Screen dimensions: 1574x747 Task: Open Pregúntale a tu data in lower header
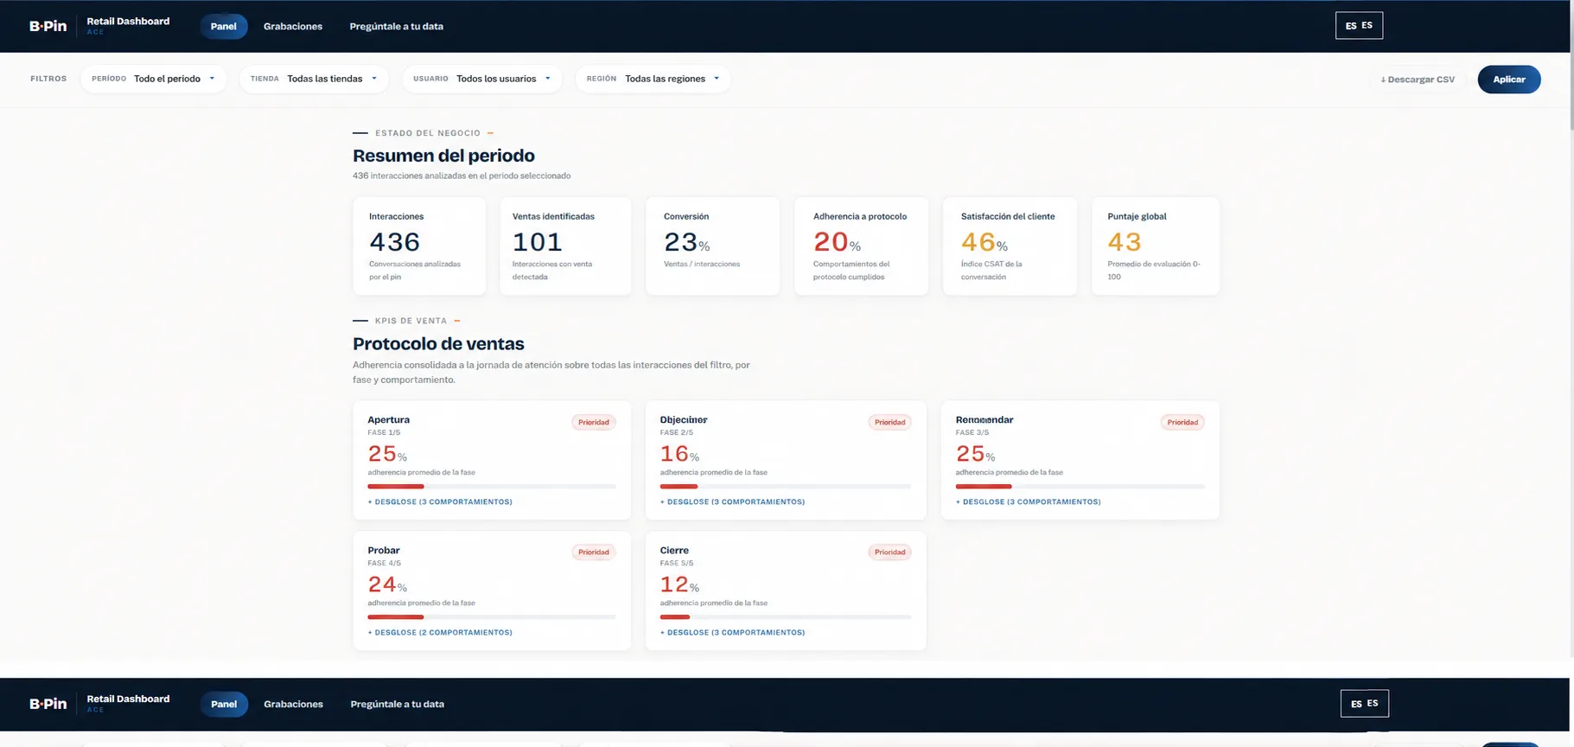pyautogui.click(x=397, y=704)
